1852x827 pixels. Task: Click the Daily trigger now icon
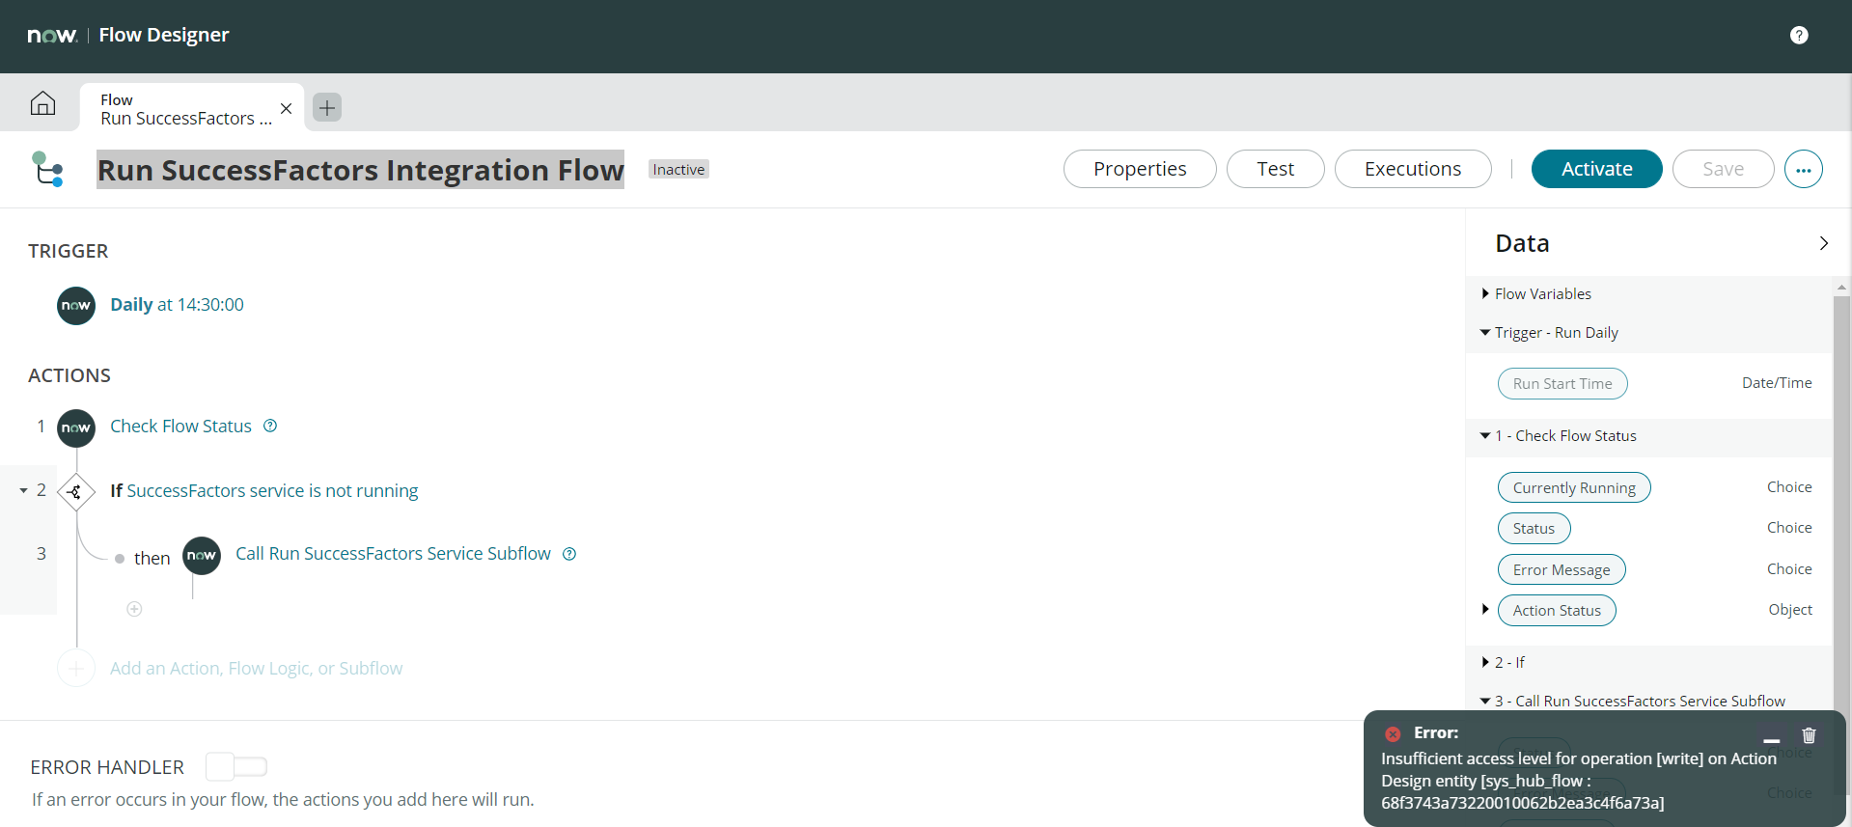tap(76, 306)
